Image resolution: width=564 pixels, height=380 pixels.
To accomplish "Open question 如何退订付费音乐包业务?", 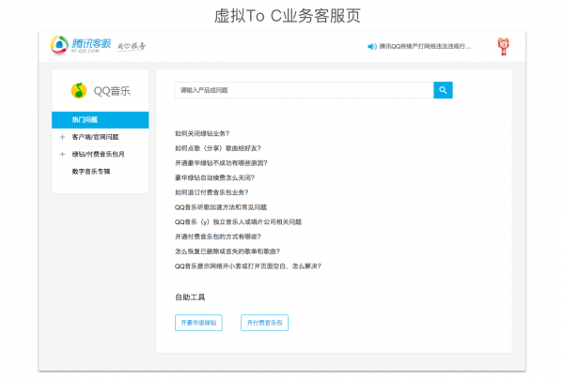I will click(x=211, y=192).
